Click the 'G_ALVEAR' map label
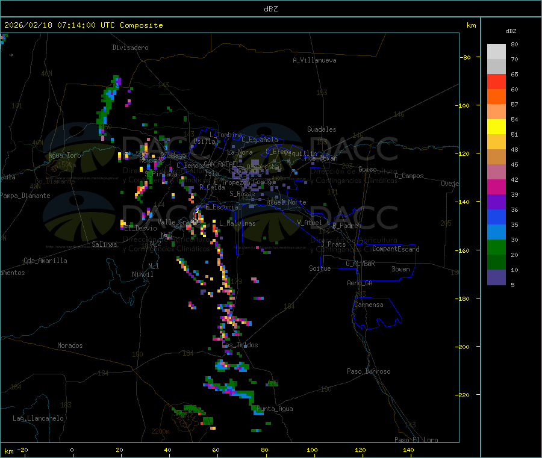The image size is (542, 458). [x=360, y=264]
